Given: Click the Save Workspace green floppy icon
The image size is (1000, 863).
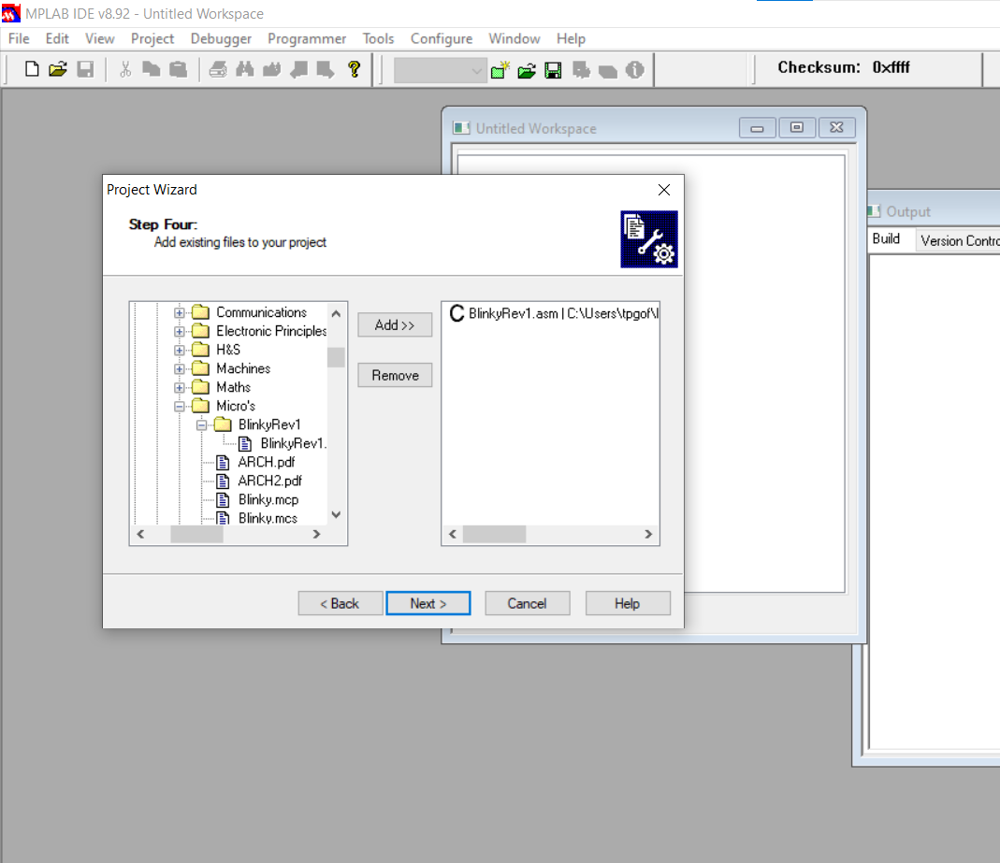Looking at the screenshot, I should coord(554,70).
